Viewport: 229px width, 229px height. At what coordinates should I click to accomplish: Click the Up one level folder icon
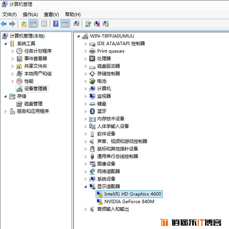pyautogui.click(x=24, y=24)
